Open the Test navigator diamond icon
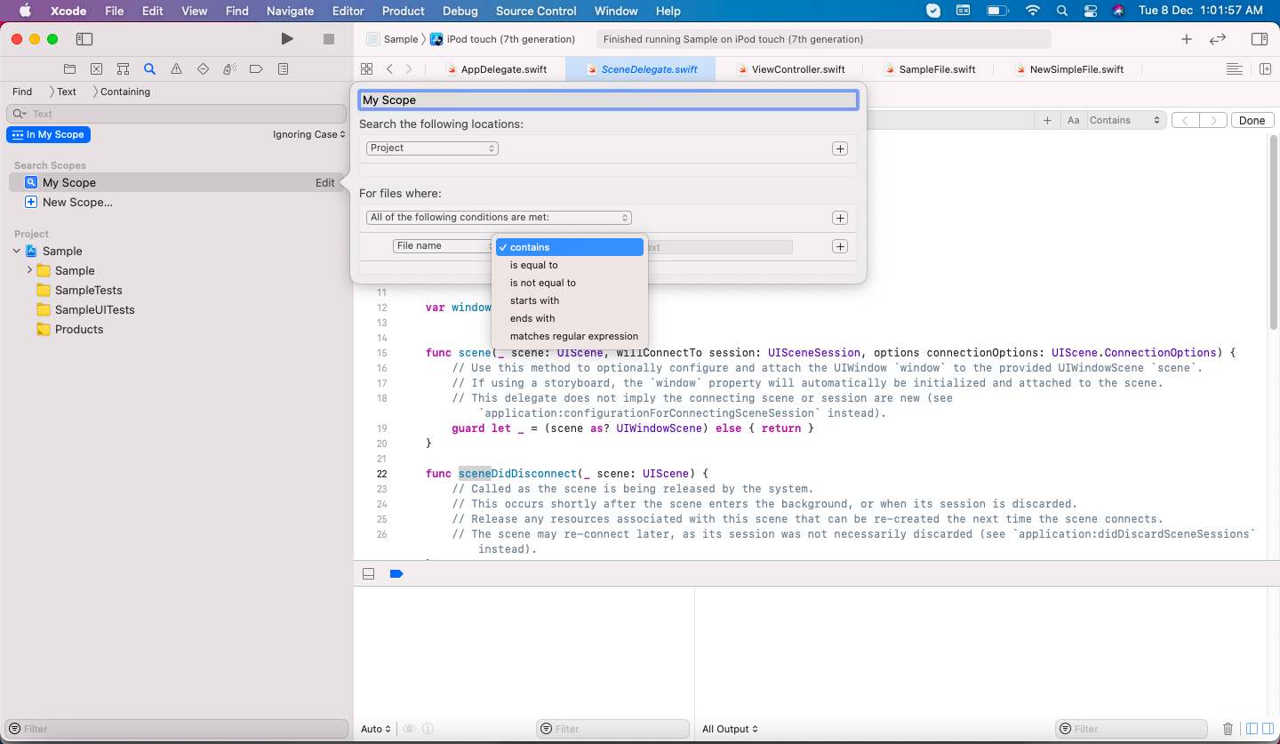The height and width of the screenshot is (744, 1280). coord(203,69)
